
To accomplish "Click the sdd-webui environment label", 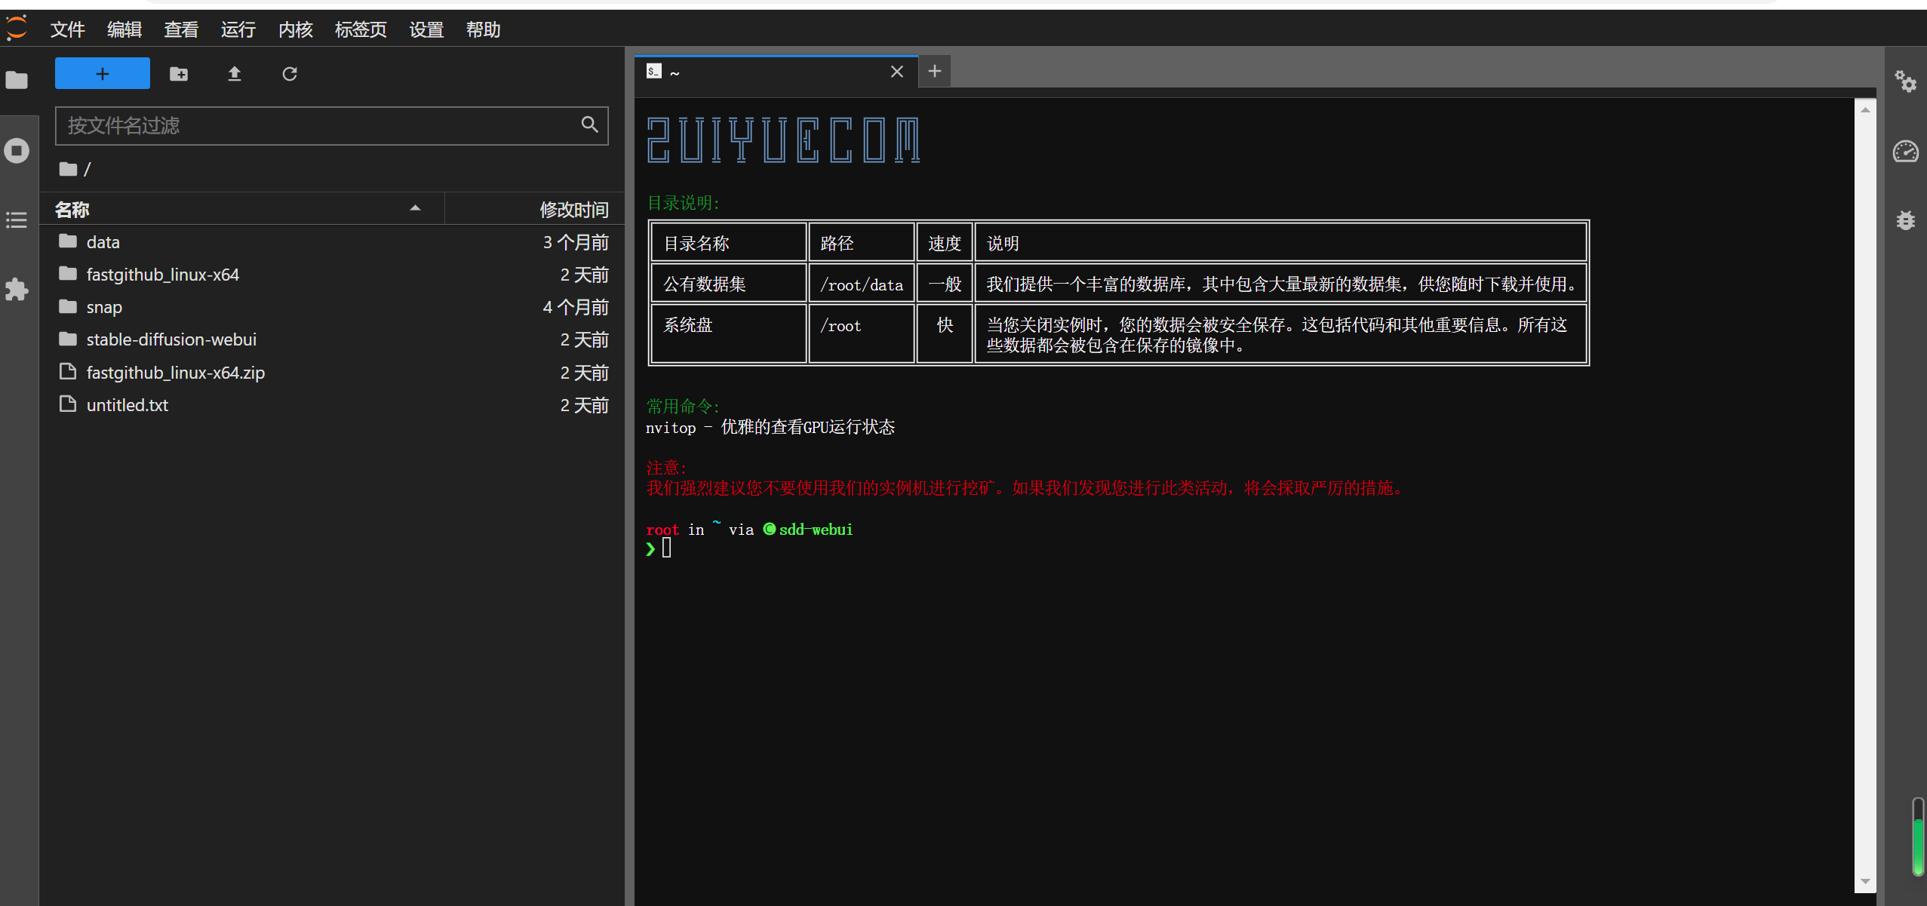I will pos(816,530).
